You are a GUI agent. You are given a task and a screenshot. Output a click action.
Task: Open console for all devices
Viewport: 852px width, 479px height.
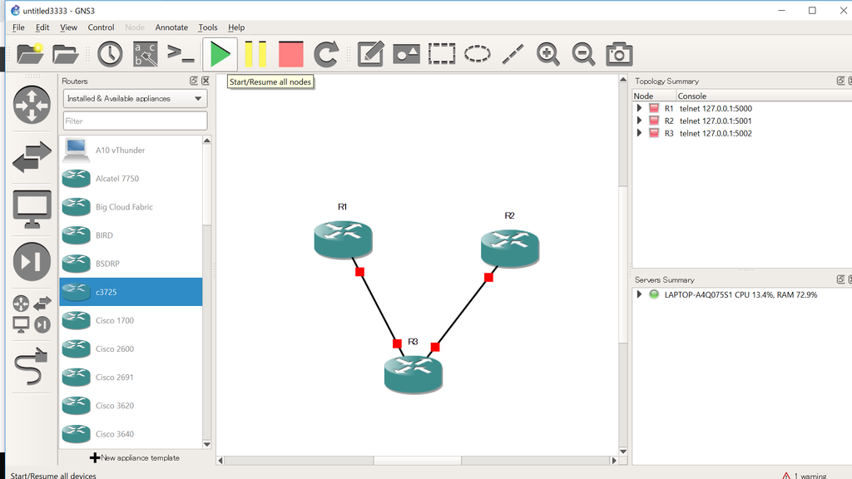181,54
